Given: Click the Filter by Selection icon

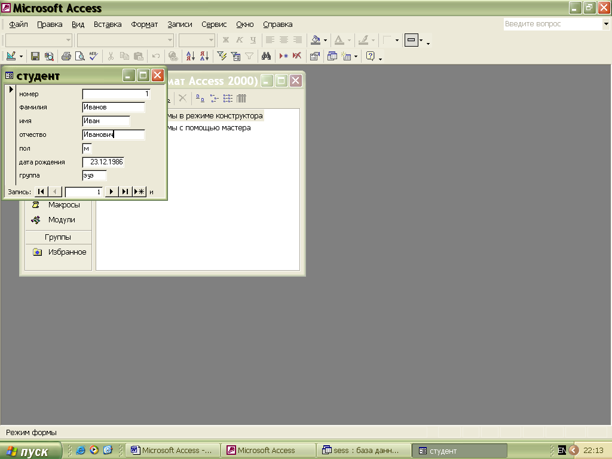Looking at the screenshot, I should click(222, 56).
